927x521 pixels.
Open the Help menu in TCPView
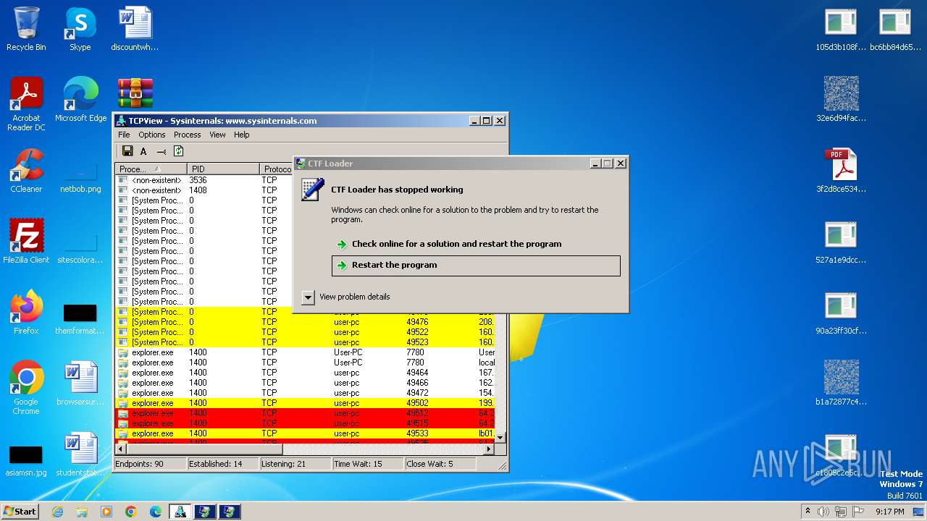click(x=241, y=135)
